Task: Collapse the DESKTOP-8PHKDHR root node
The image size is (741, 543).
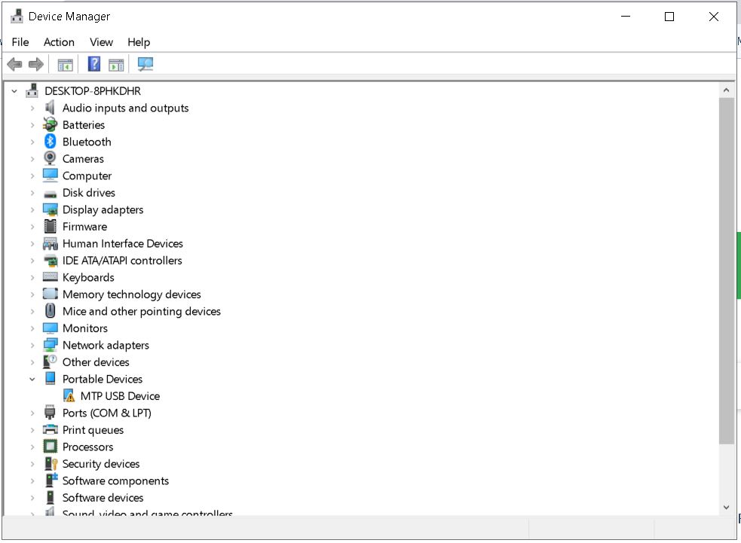Action: point(14,91)
